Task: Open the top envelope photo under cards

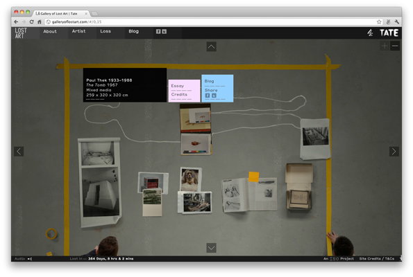Action: (x=195, y=118)
